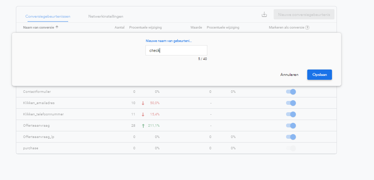Select the Klikken_telefoonnummer row name
The width and height of the screenshot is (374, 180).
click(43, 114)
